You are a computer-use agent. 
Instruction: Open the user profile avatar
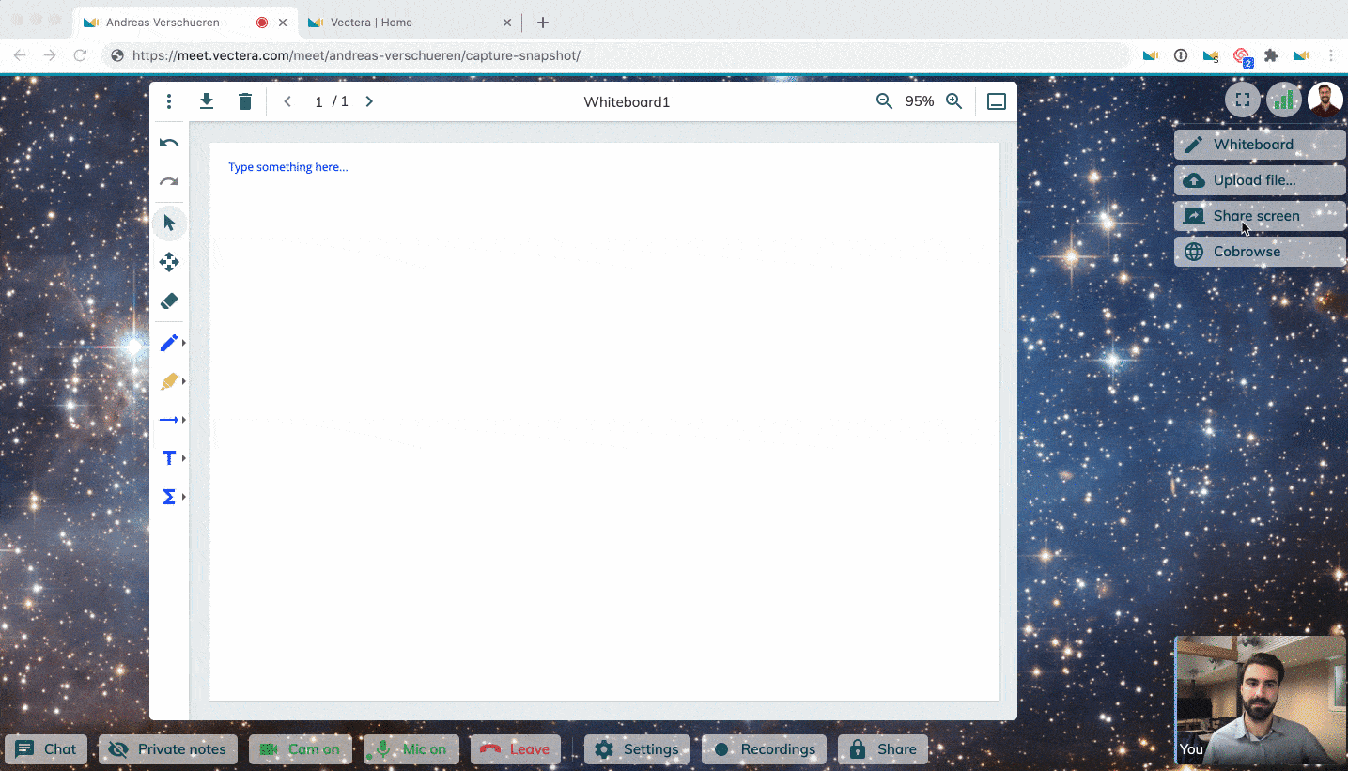pos(1325,100)
